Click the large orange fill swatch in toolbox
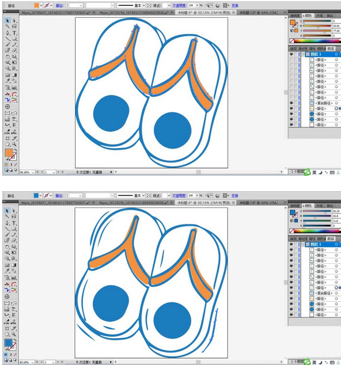The height and width of the screenshot is (365, 341). (9, 153)
